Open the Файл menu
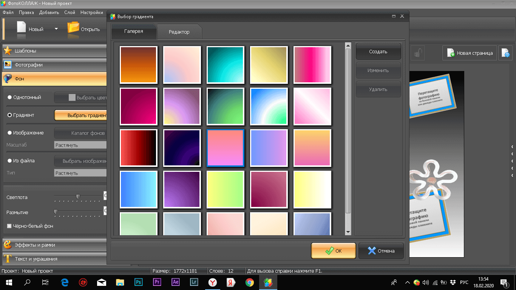 pos(8,12)
